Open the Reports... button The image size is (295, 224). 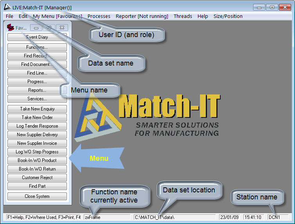click(37, 90)
